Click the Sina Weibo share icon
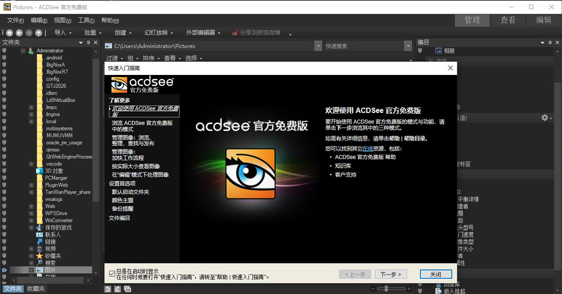This screenshot has width=562, height=294. coord(235,33)
